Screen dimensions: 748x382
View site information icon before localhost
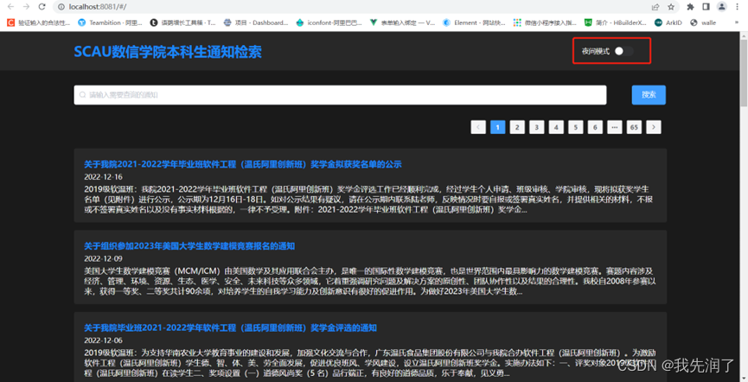61,7
